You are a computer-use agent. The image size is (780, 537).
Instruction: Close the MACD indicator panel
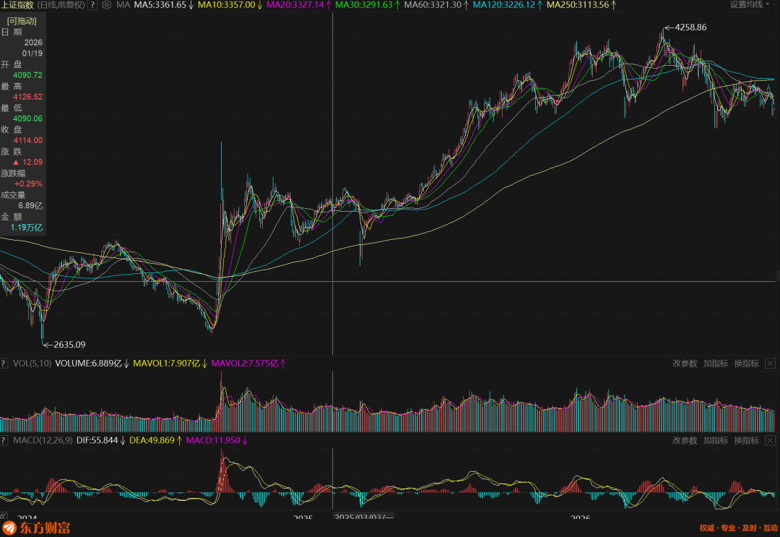(770, 440)
